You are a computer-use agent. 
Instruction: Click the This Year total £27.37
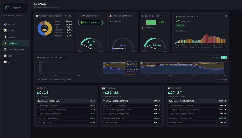tap(175, 93)
